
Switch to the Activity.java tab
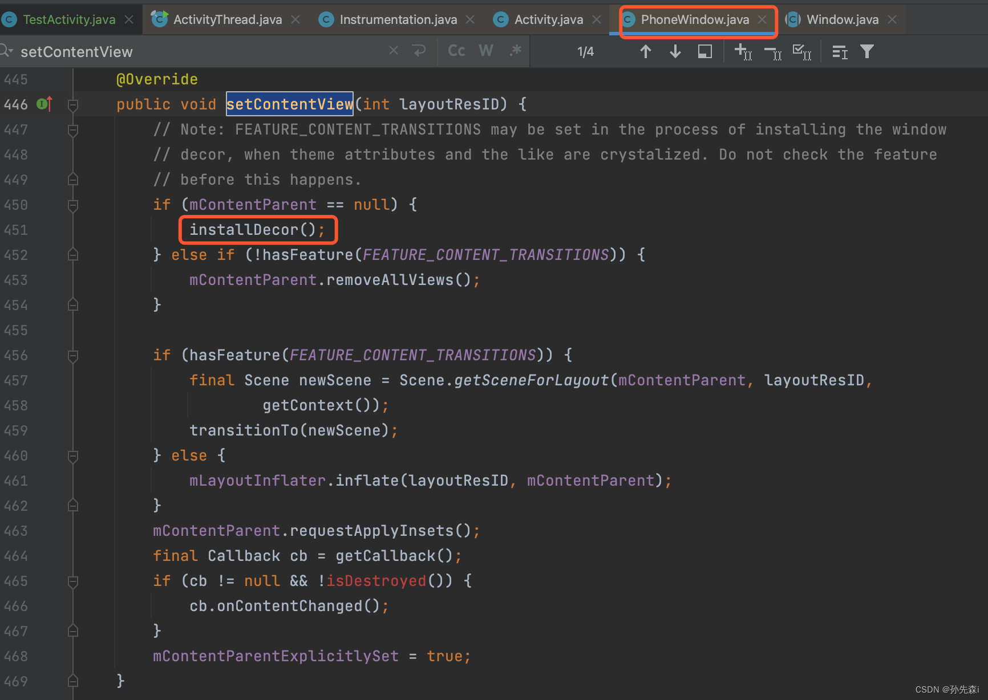pyautogui.click(x=548, y=20)
